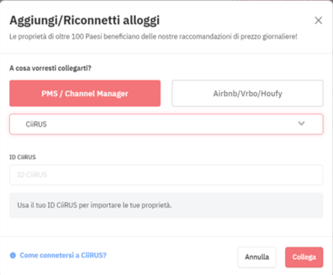The image size is (333, 275).
Task: Click the ID CiiRUS label above the field
Action: (x=23, y=157)
